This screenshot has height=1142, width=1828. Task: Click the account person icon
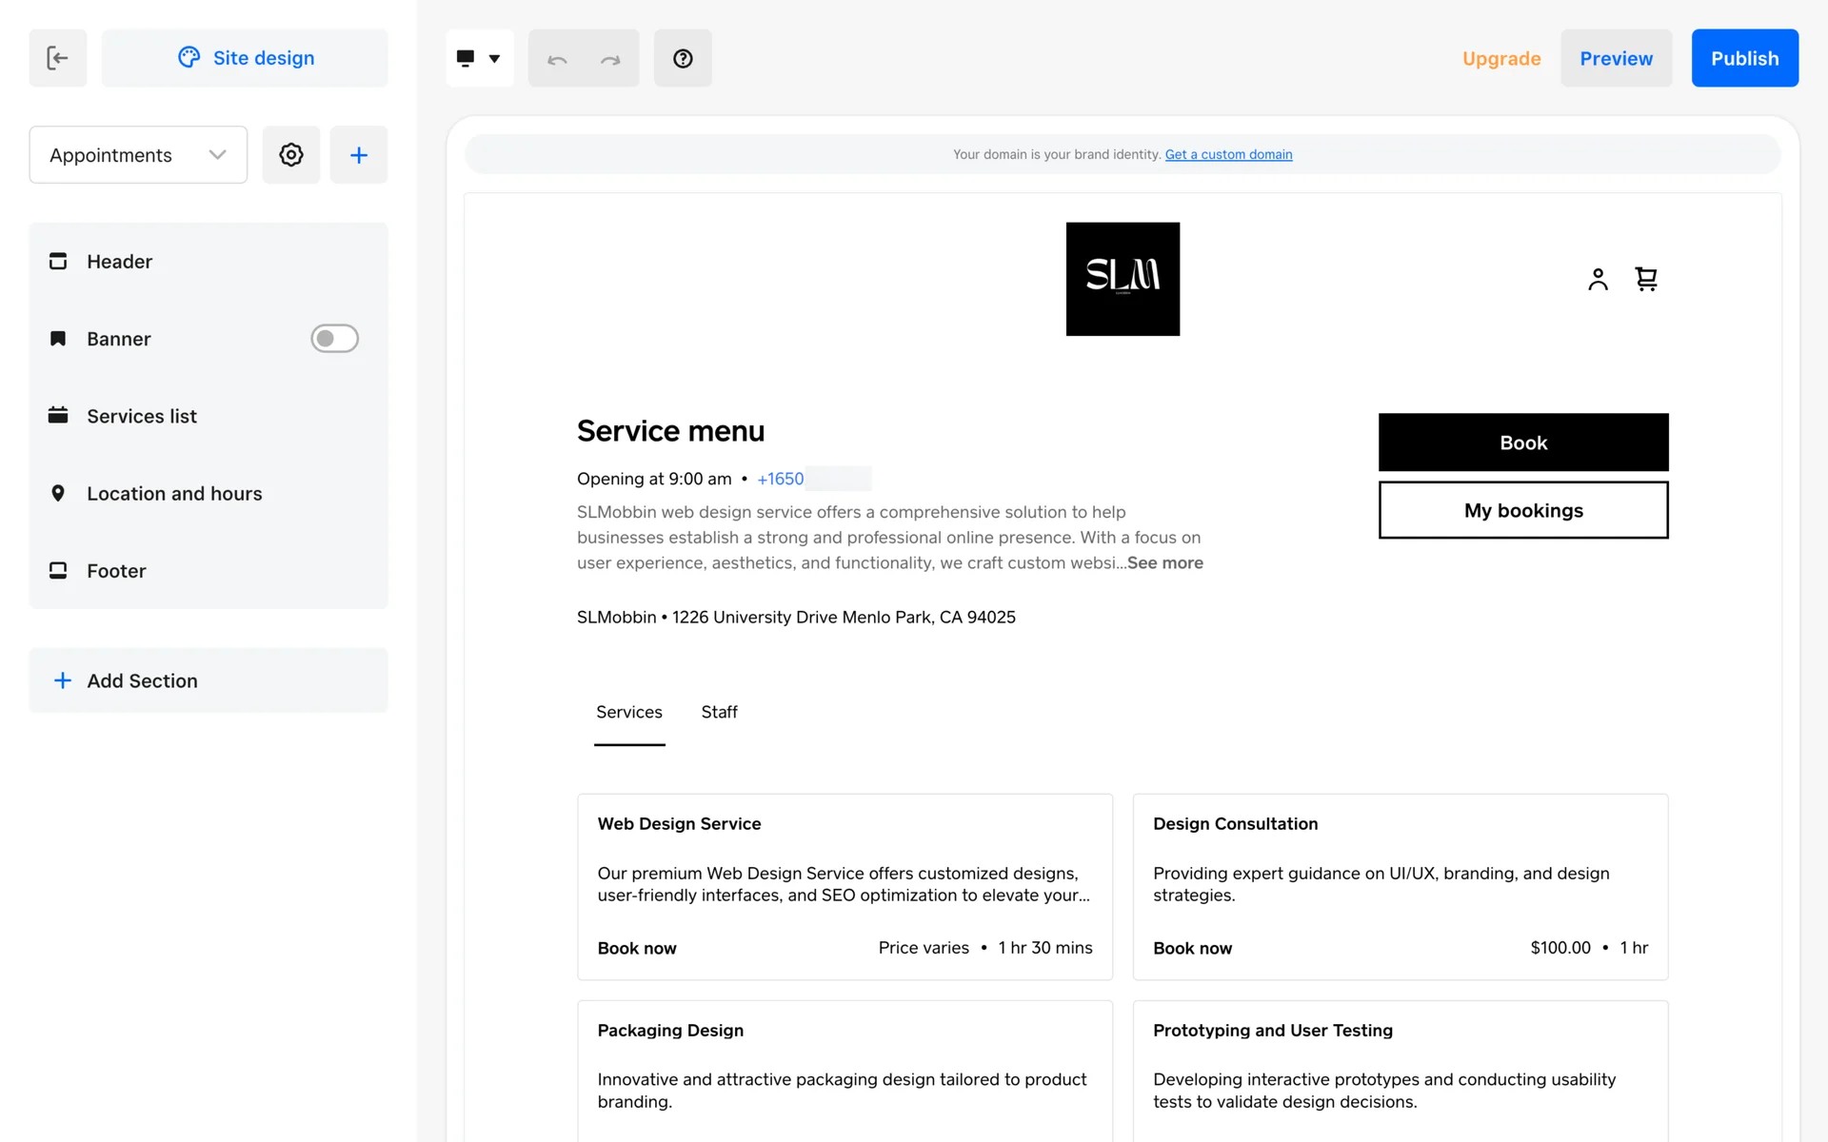click(x=1598, y=279)
